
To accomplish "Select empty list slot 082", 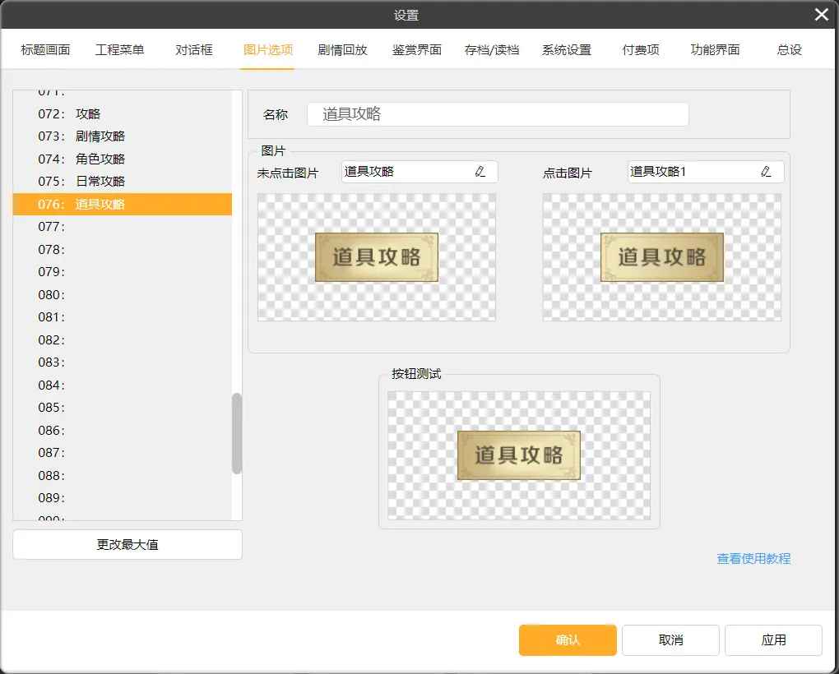I will tap(123, 340).
